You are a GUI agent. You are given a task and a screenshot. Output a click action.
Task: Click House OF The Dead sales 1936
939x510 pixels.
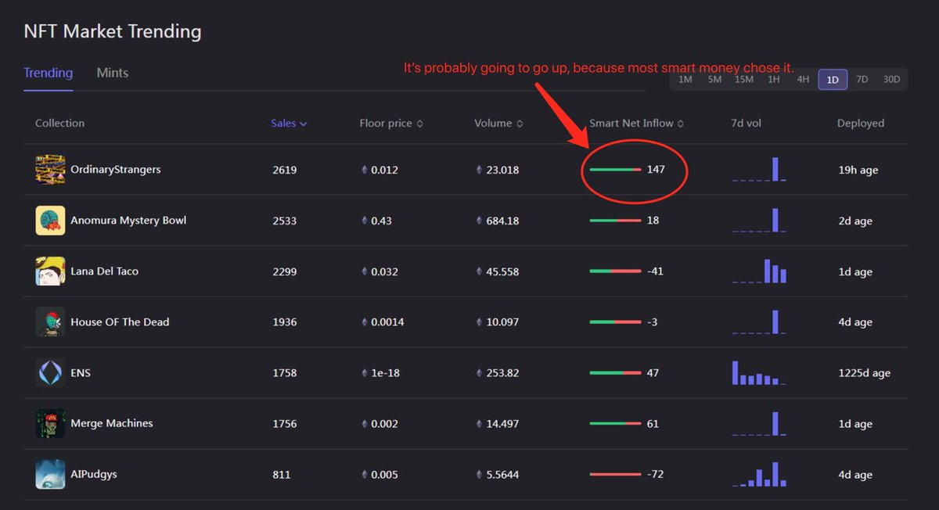click(285, 322)
